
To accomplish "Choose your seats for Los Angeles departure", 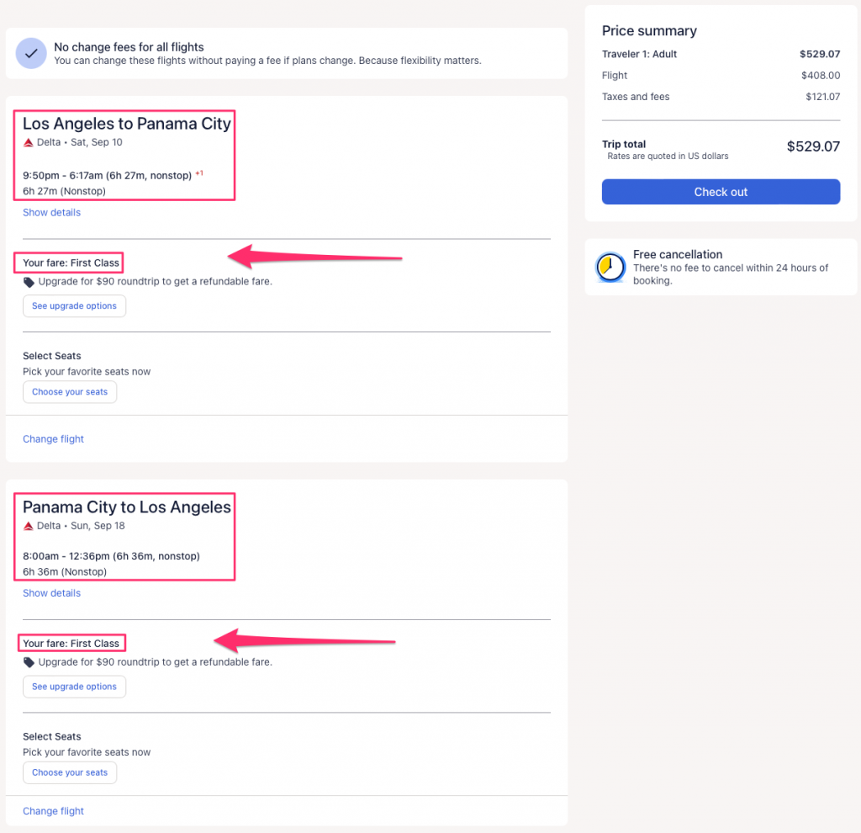I will [x=70, y=392].
